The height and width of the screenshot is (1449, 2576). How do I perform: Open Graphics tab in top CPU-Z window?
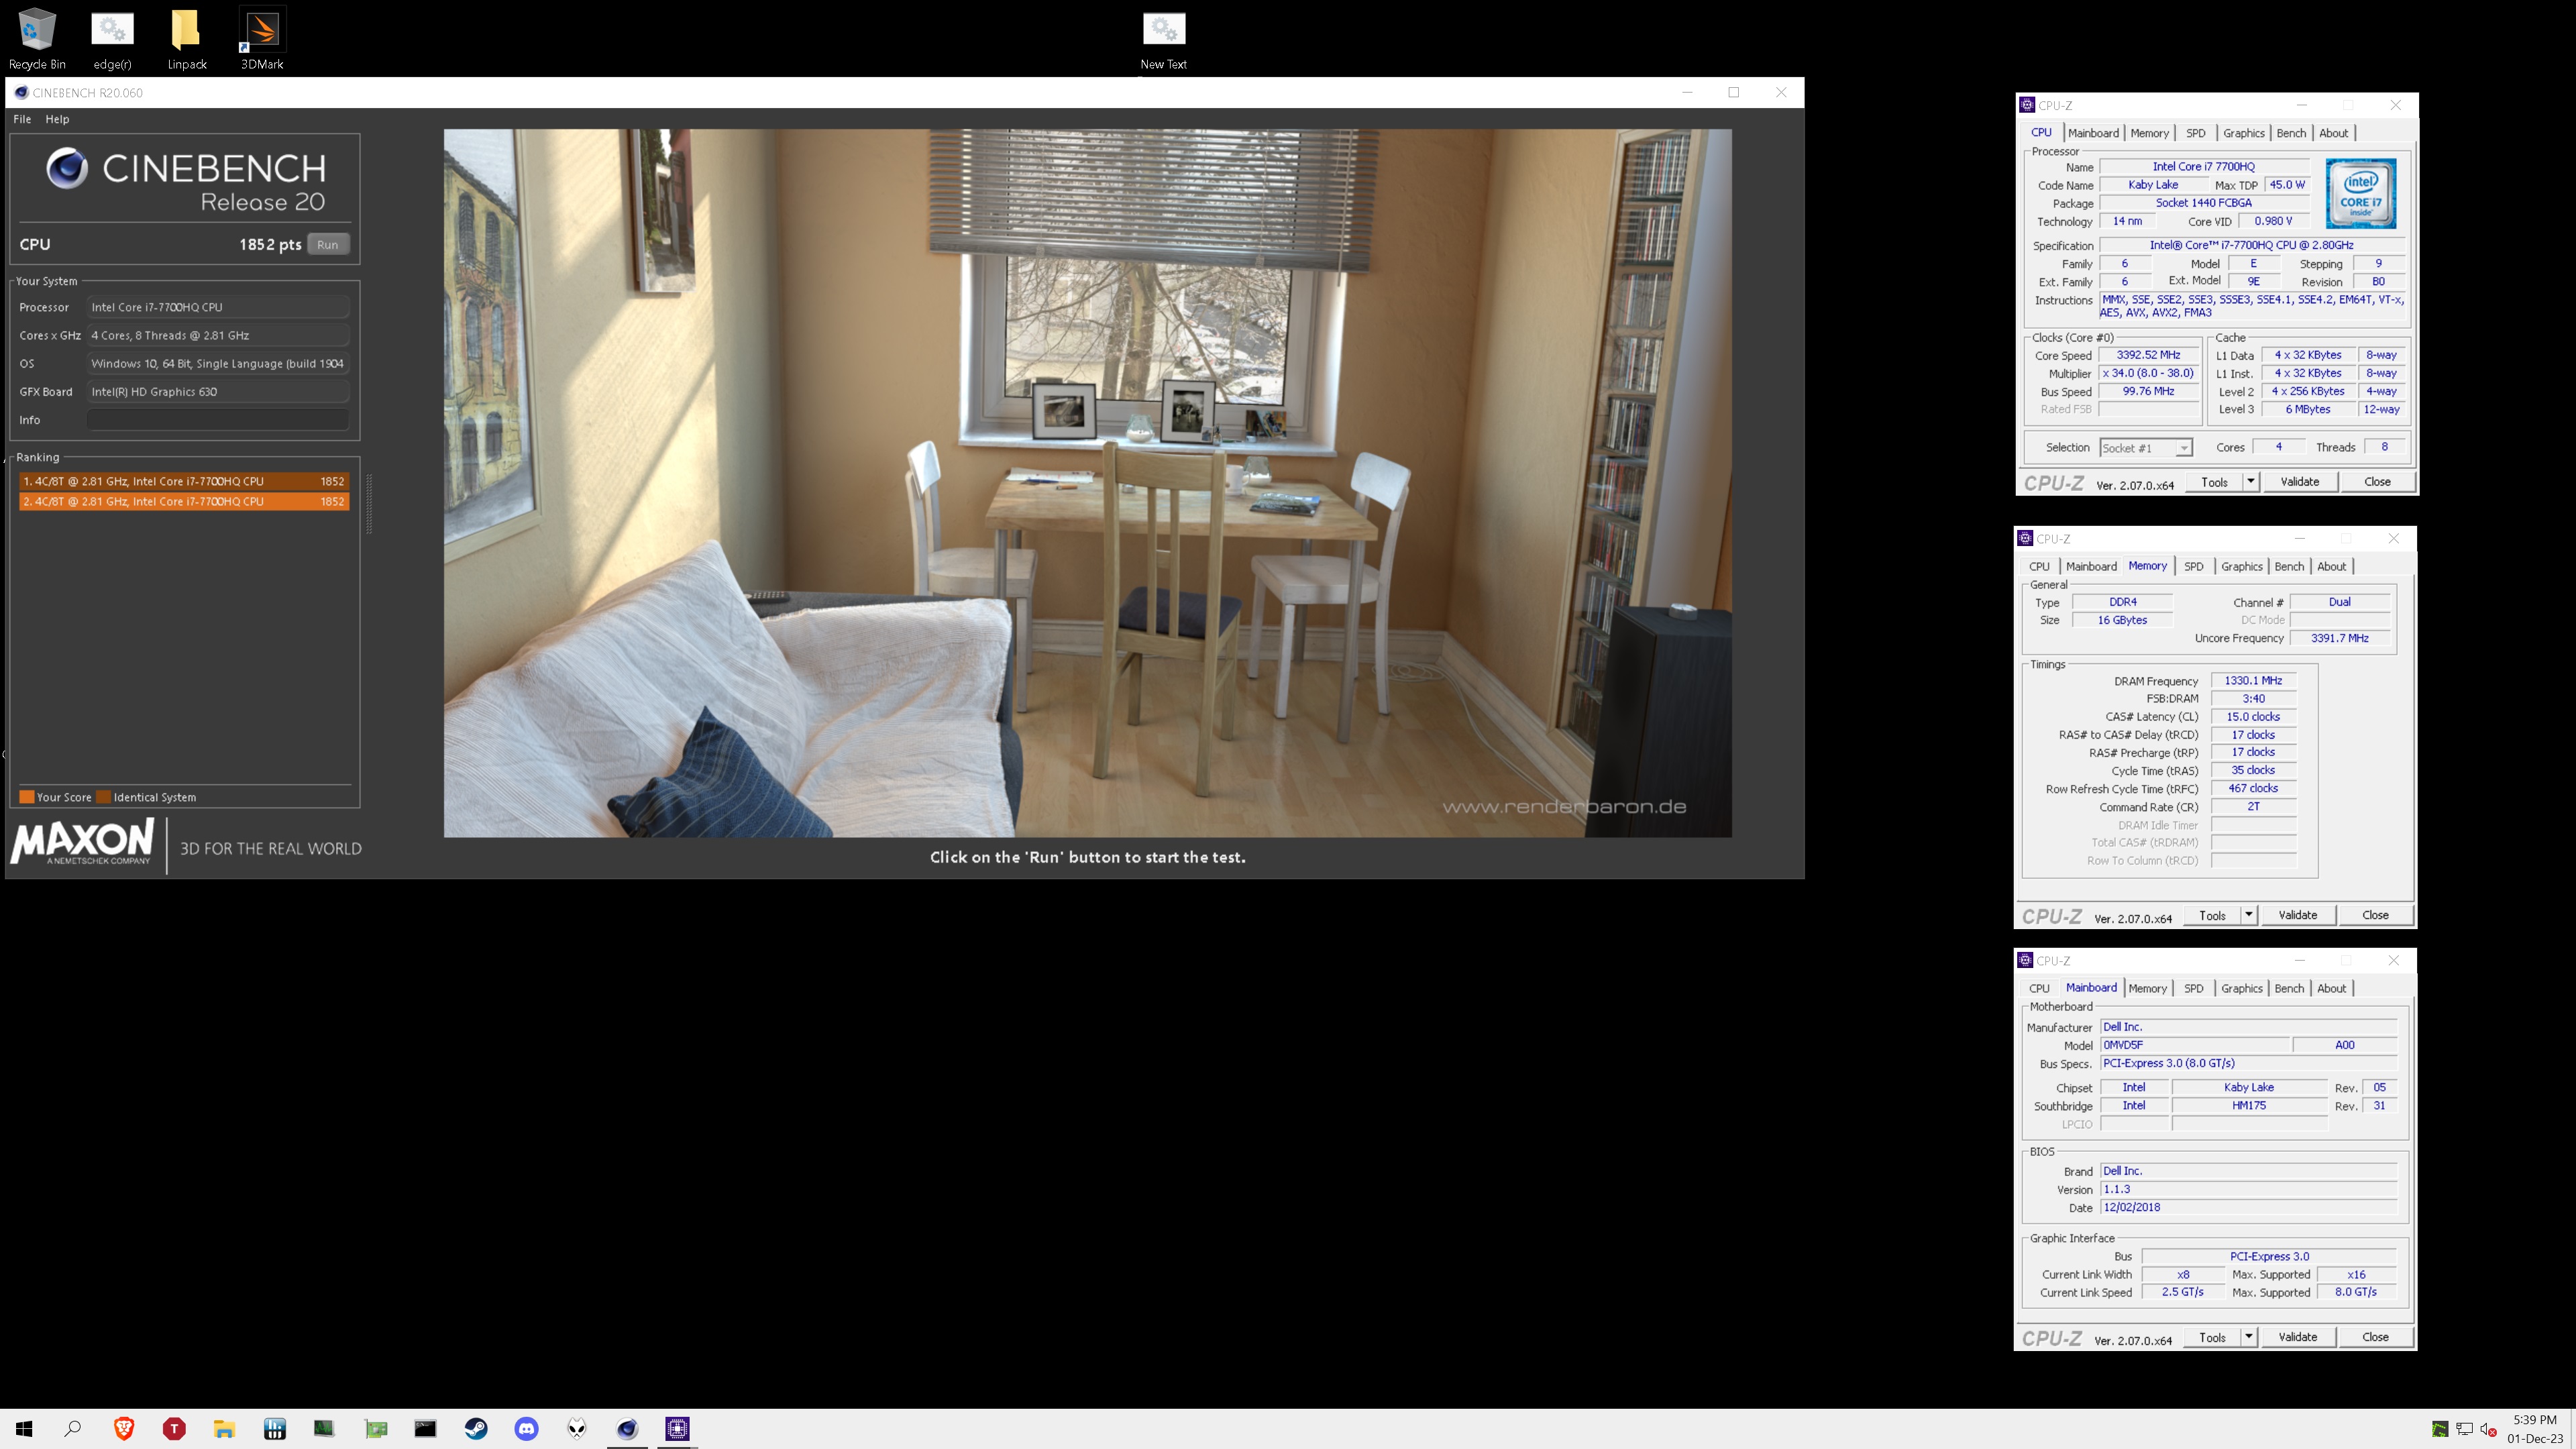(2243, 133)
